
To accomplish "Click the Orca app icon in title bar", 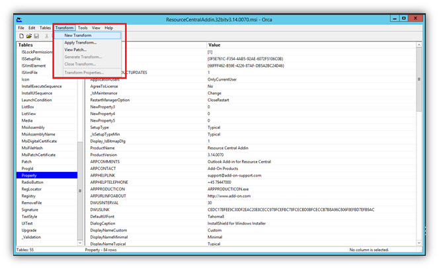I will point(19,20).
